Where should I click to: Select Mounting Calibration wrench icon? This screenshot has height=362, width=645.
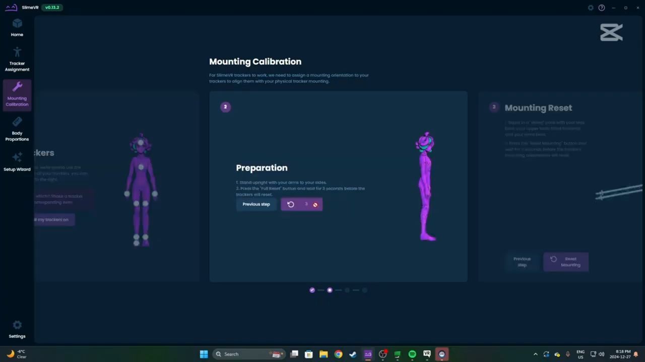(17, 87)
